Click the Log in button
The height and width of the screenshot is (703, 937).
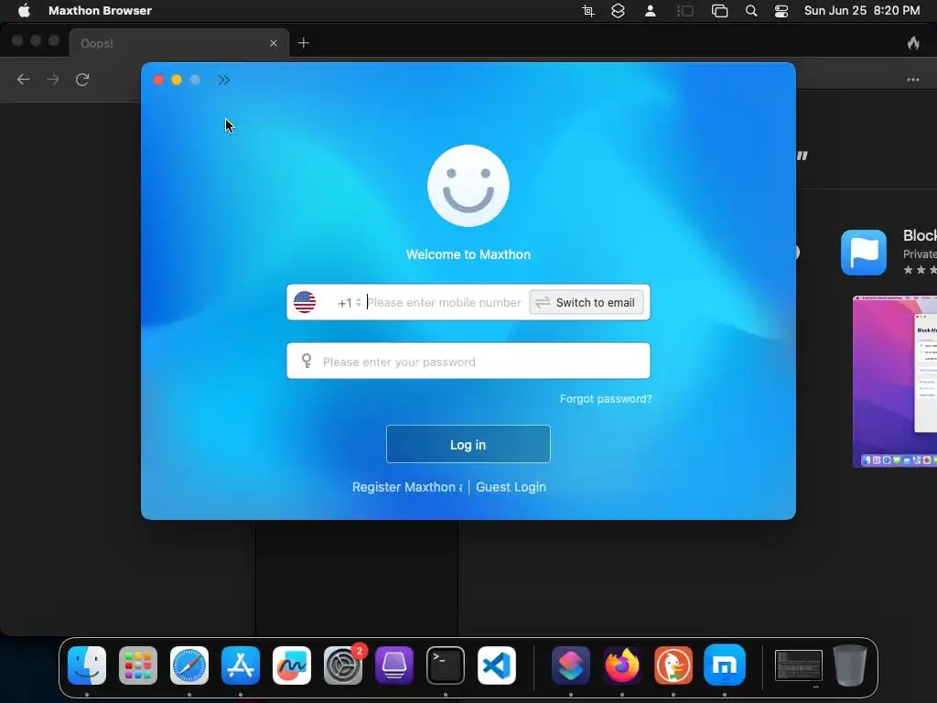tap(468, 444)
